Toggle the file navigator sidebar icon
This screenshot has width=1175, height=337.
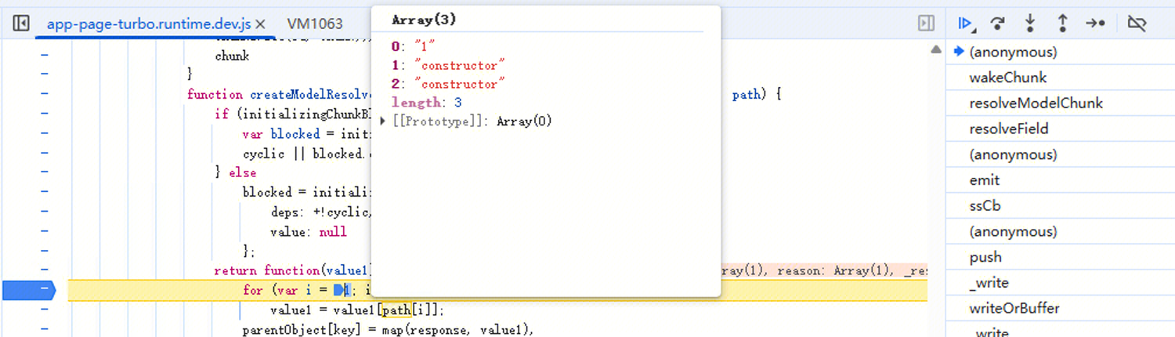[21, 24]
